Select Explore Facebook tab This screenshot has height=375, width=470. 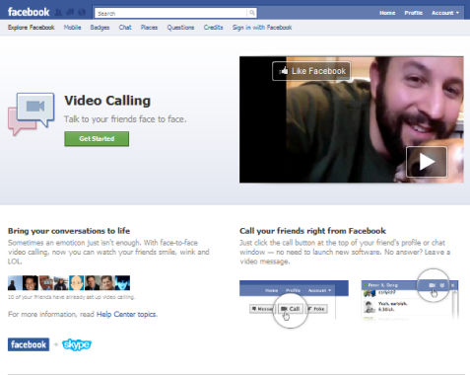(32, 28)
